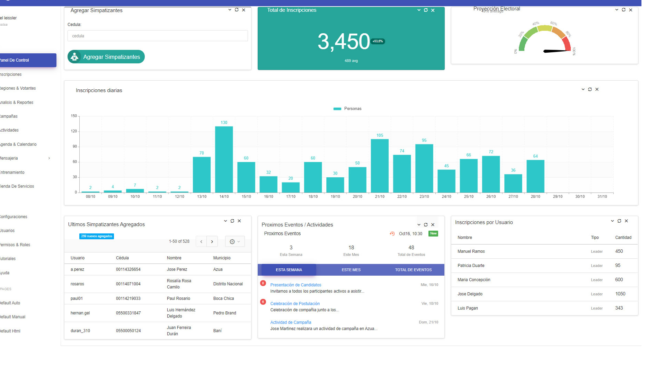Viewport: 665px width, 374px height.
Task: Toggle the Personas legend in chart
Action: [347, 109]
